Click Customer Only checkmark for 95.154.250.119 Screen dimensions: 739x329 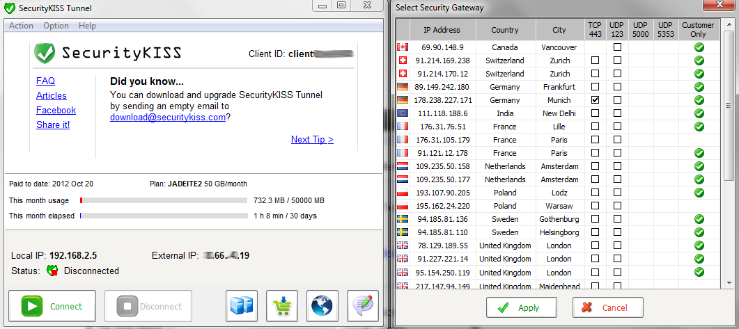click(699, 272)
